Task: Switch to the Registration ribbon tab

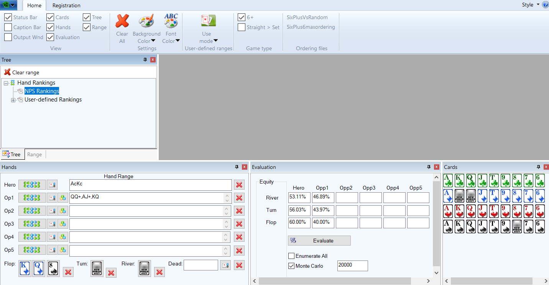Action: tap(66, 5)
